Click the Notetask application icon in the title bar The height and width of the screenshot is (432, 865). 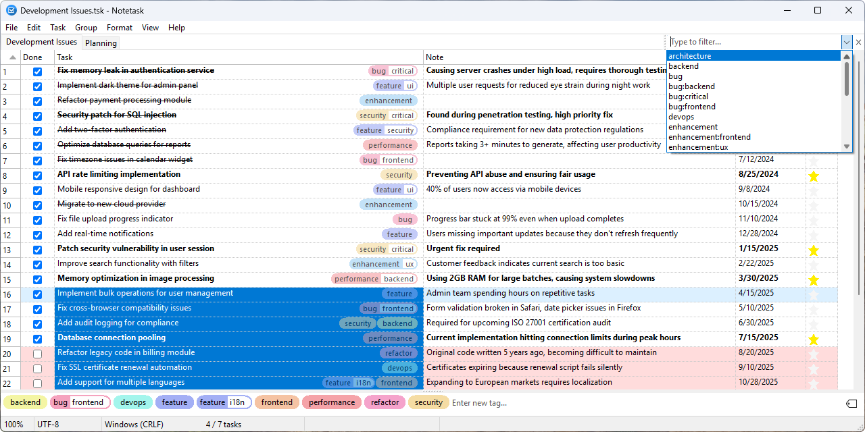(11, 10)
